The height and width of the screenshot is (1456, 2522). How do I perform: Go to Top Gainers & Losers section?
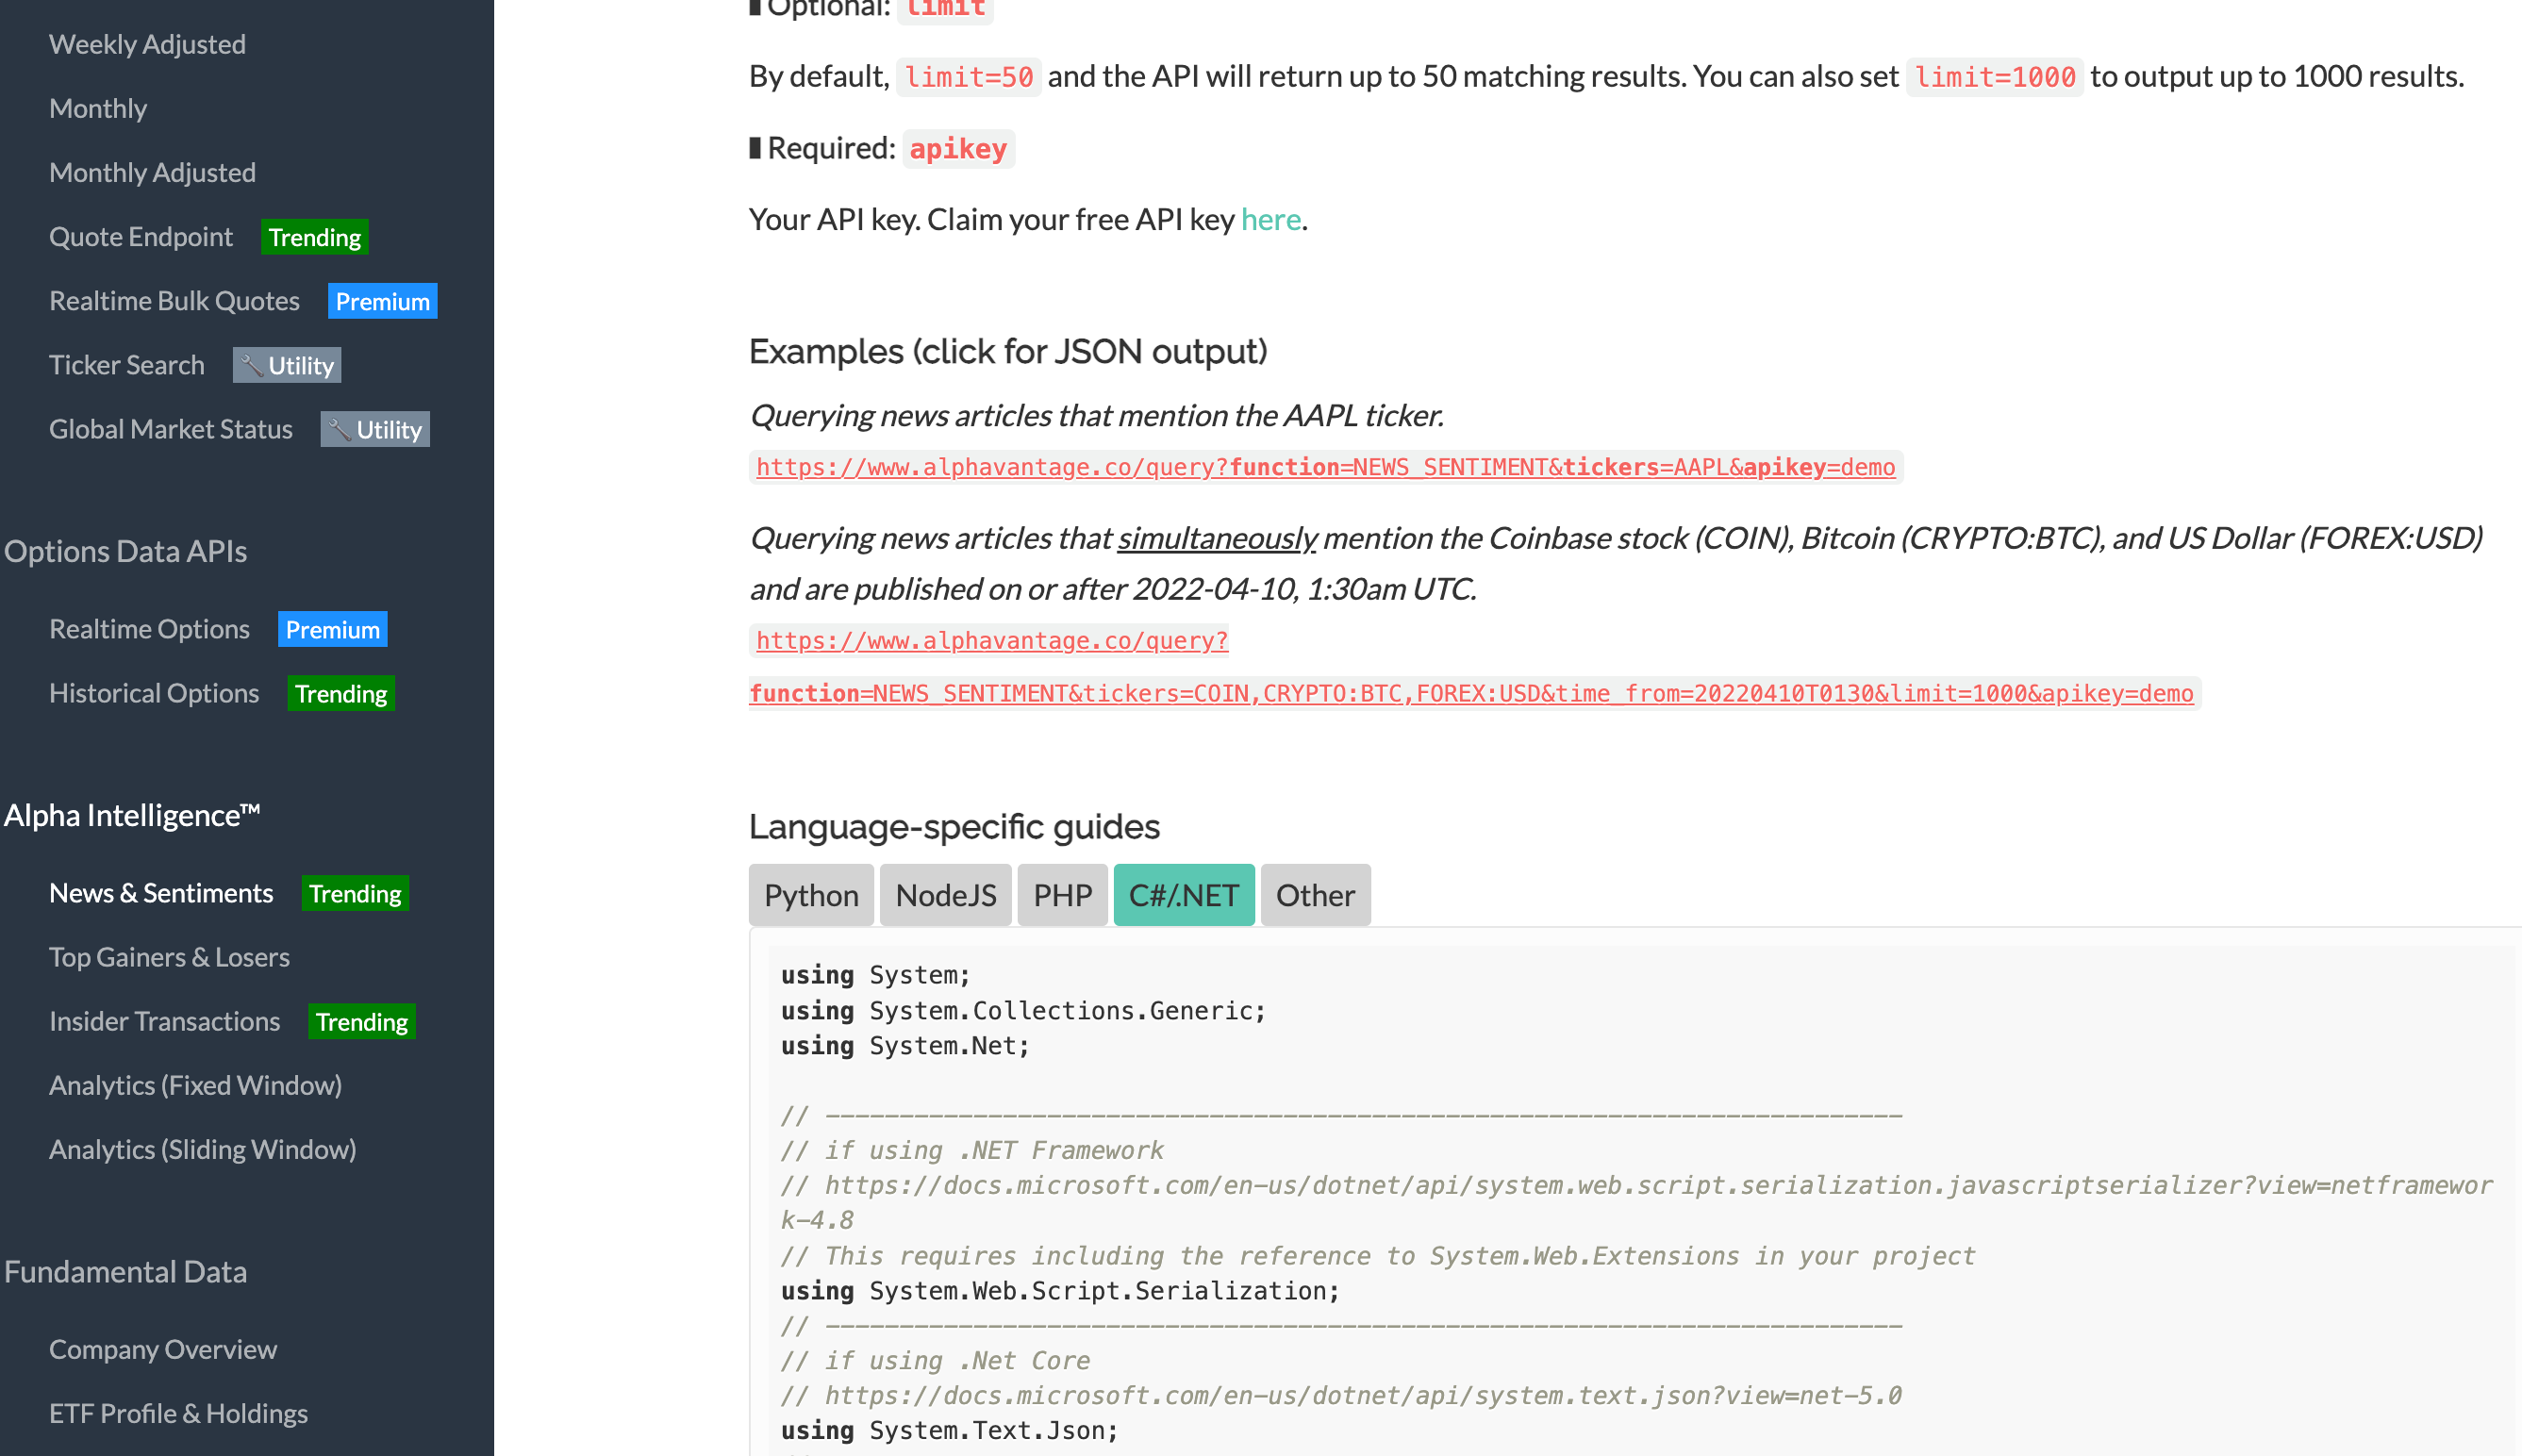click(x=169, y=957)
